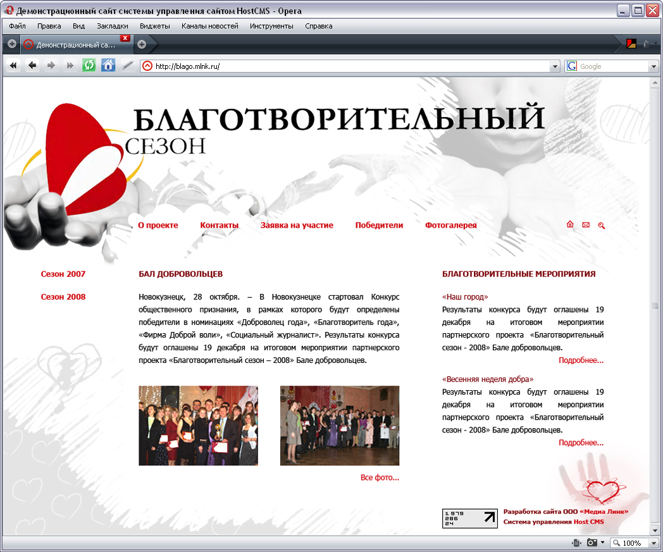
Task: Click the Reload page icon
Action: click(88, 66)
